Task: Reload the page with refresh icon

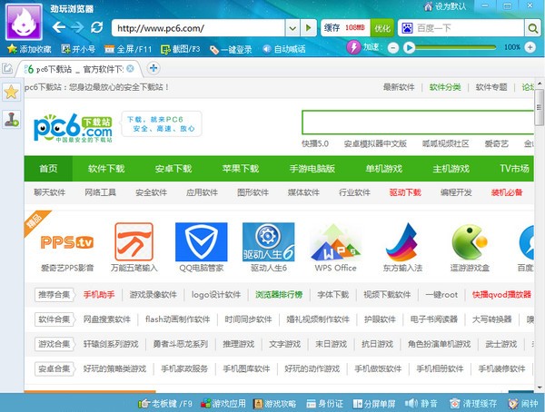Action: click(96, 27)
